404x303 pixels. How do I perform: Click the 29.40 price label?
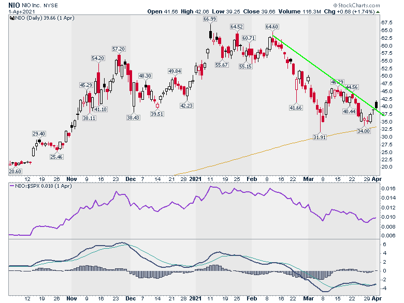point(39,134)
